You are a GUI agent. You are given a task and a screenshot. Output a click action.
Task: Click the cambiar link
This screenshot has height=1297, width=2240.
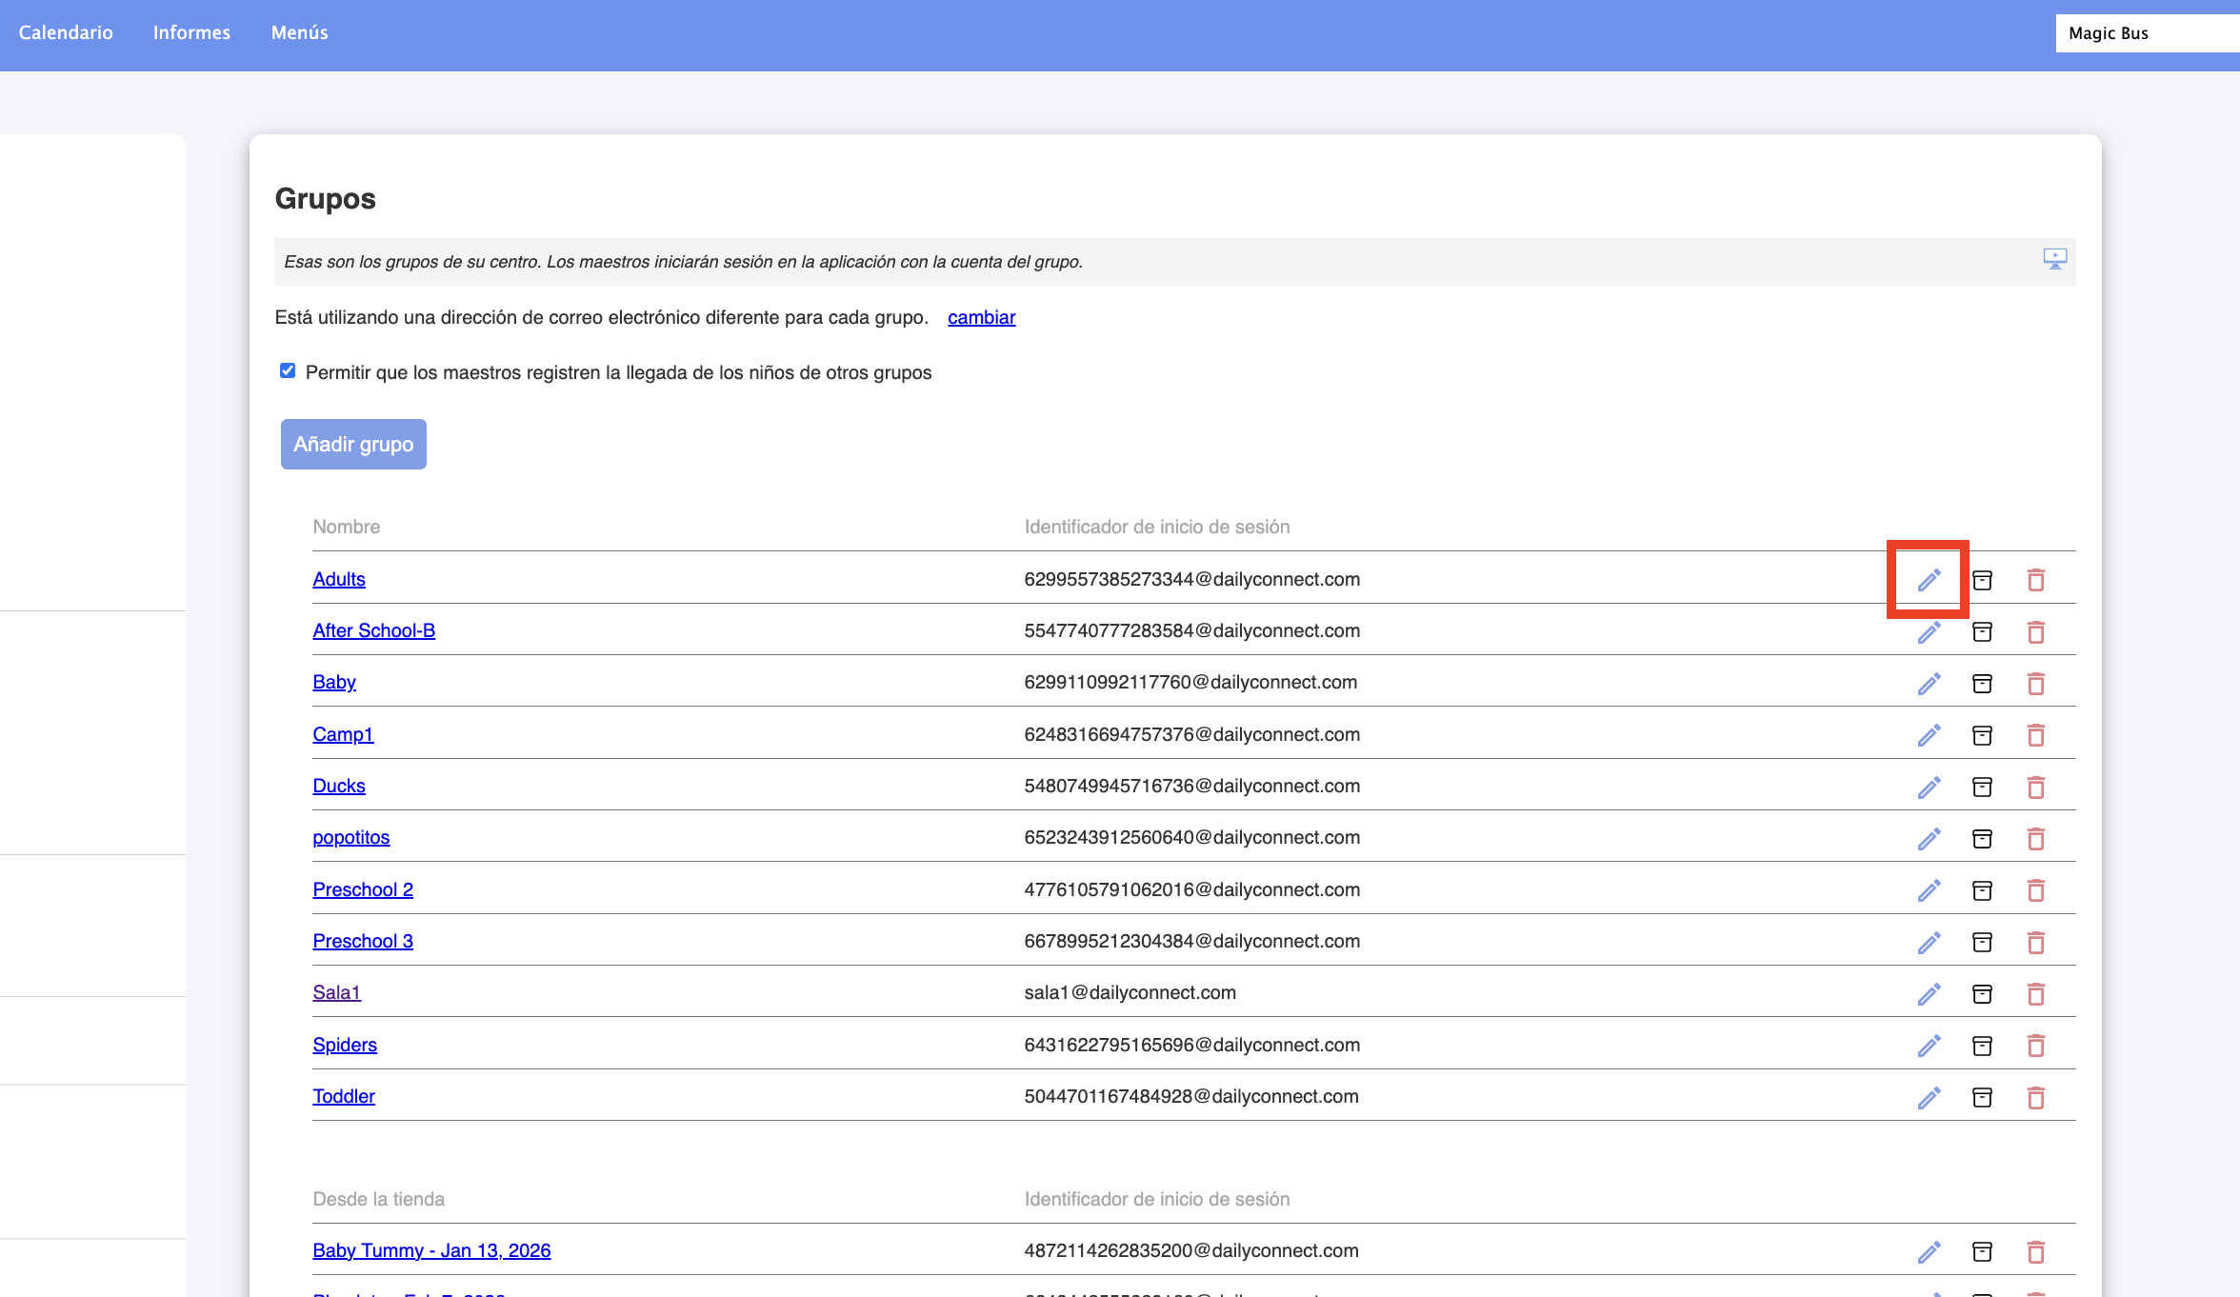click(981, 317)
